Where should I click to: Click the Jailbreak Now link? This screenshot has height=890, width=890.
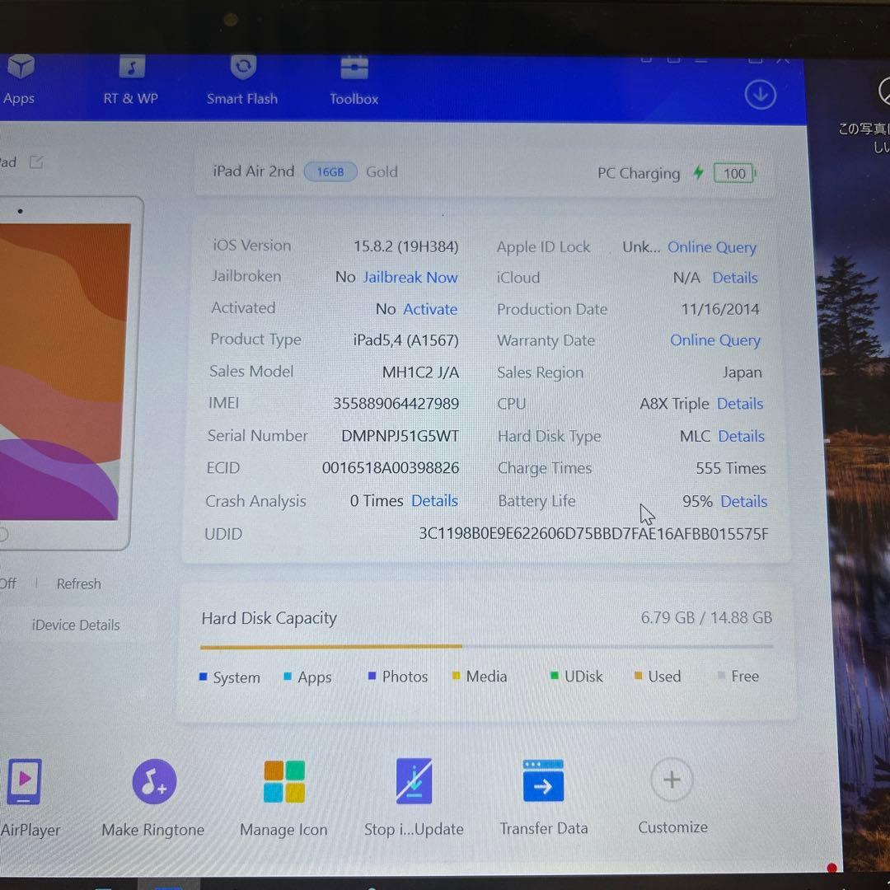410,278
